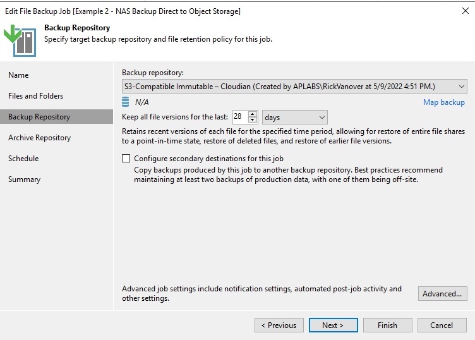Image resolution: width=475 pixels, height=340 pixels.
Task: Close the Edit File Backup Job dialog
Action: [x=466, y=11]
